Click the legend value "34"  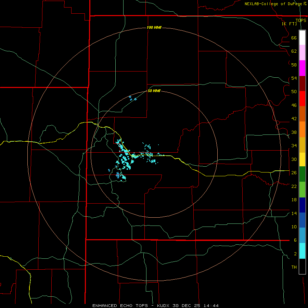(294, 145)
